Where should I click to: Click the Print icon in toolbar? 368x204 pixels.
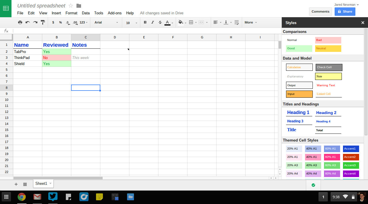click(20, 22)
